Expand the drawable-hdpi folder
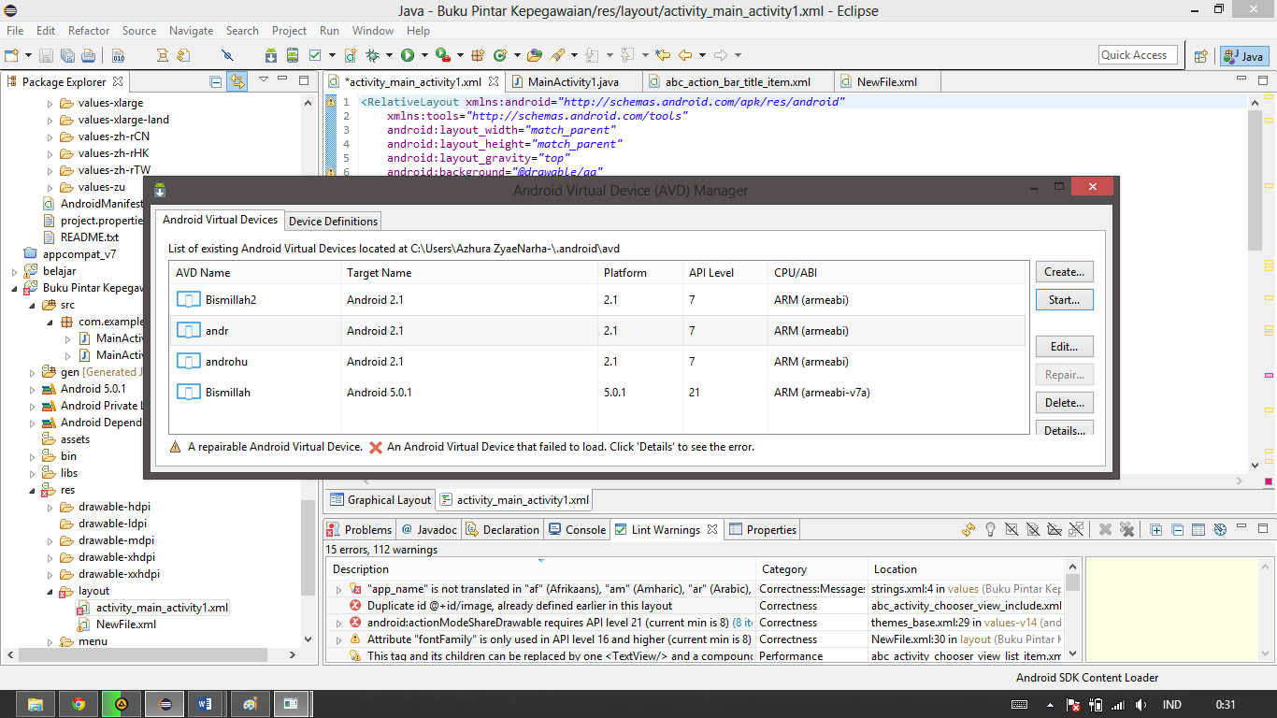This screenshot has height=718, width=1277. point(50,507)
